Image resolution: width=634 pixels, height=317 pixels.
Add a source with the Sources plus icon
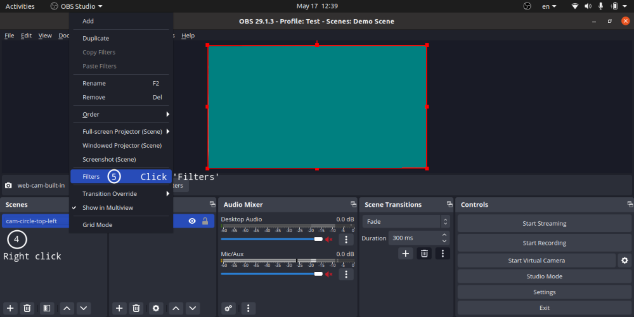pos(119,308)
